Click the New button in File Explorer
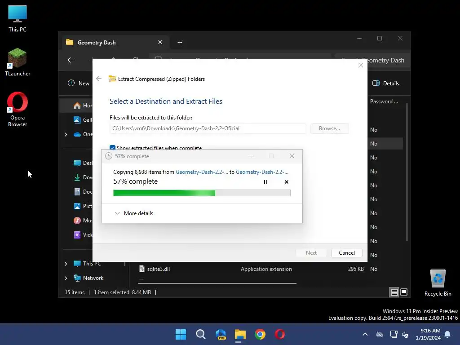 click(x=79, y=83)
